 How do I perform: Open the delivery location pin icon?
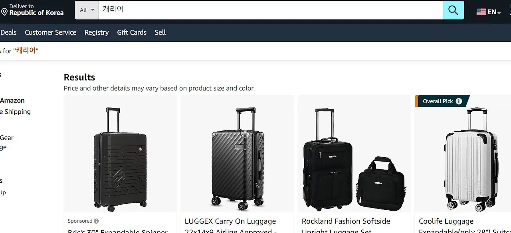pyautogui.click(x=4, y=12)
